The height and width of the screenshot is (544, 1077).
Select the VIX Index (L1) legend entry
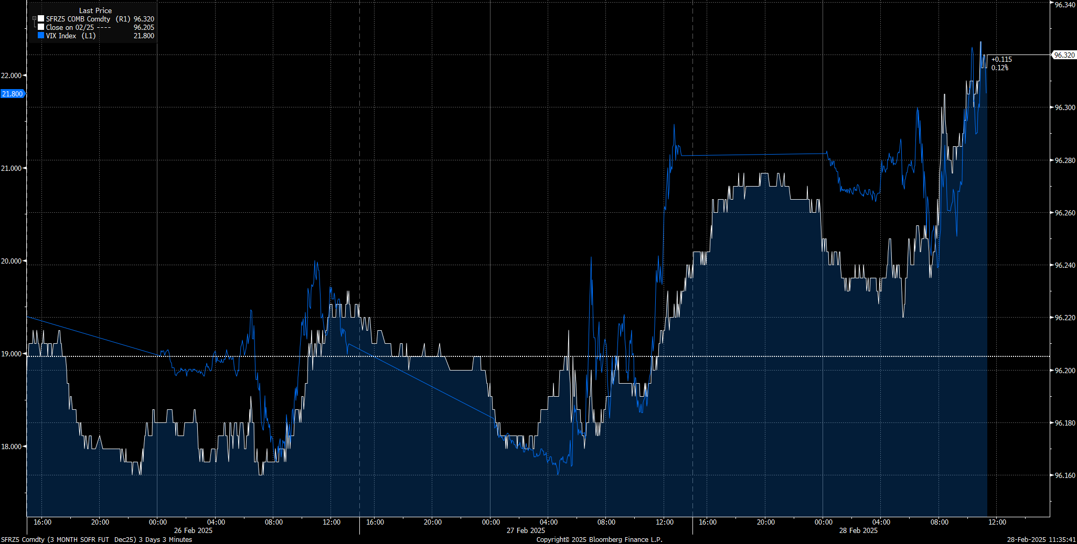(71, 36)
